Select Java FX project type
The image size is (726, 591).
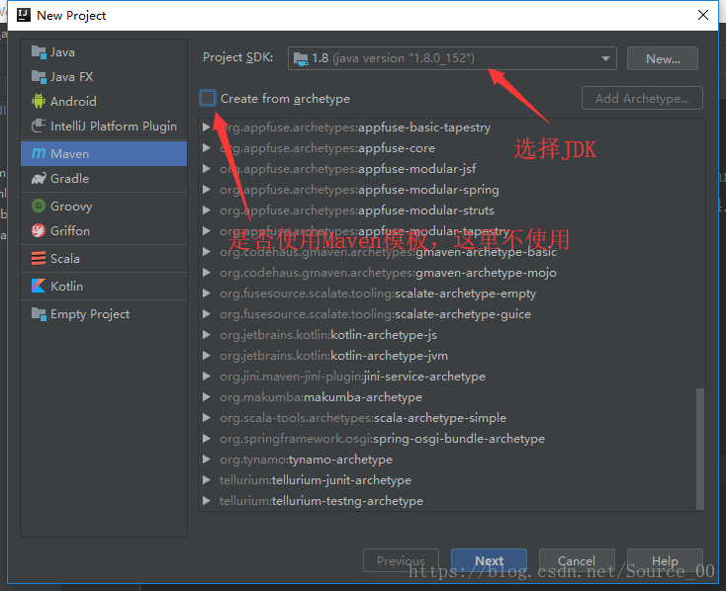(x=104, y=77)
